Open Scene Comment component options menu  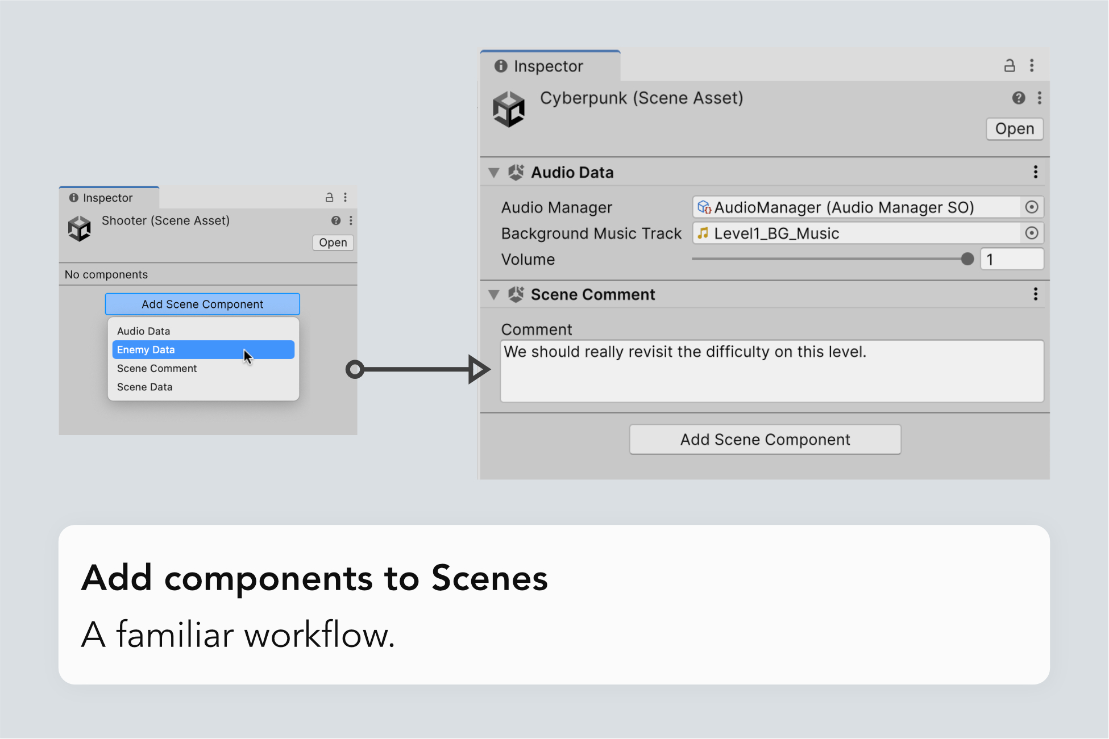pyautogui.click(x=1035, y=294)
